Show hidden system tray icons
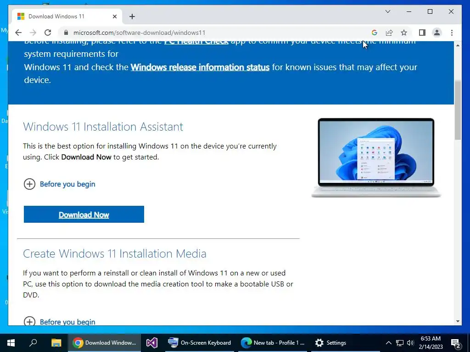Viewport: 470px width, 352px height. point(388,343)
